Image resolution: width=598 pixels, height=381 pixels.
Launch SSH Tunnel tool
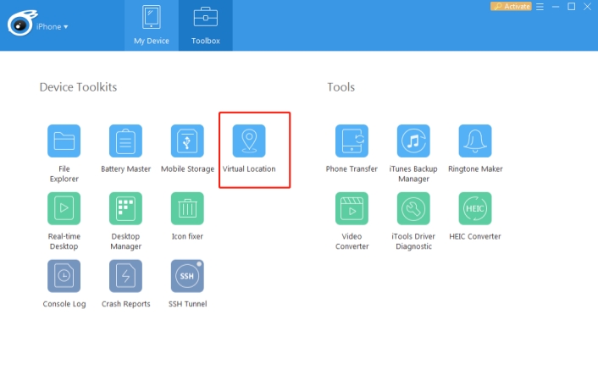(x=187, y=276)
